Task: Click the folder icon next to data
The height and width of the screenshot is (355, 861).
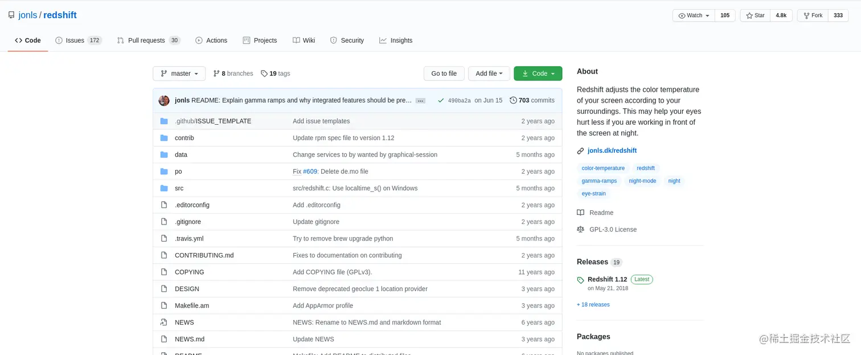Action: coord(164,155)
